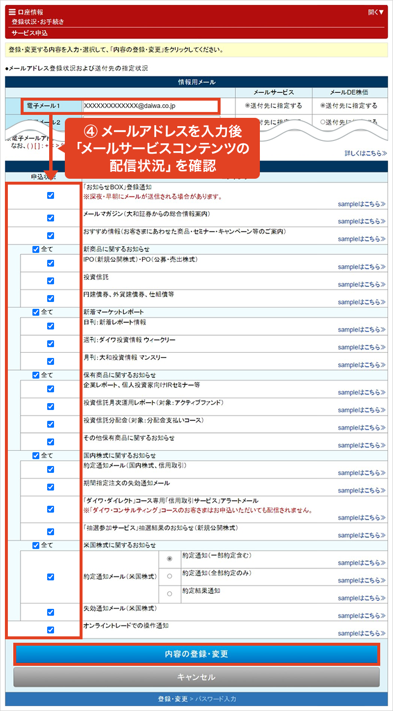Click the 情報用メール table header
393x711 pixels.
[196, 82]
